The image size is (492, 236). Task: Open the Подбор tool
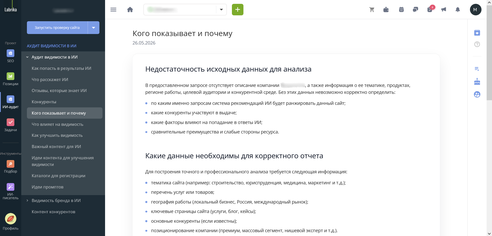[11, 166]
